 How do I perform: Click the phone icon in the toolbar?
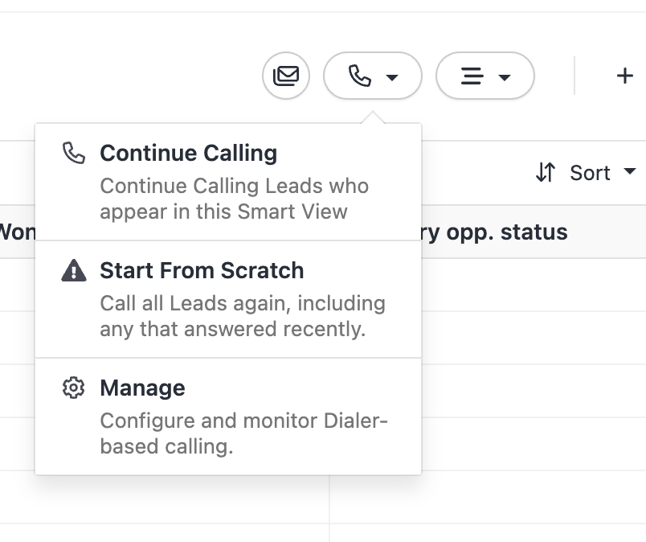click(359, 76)
